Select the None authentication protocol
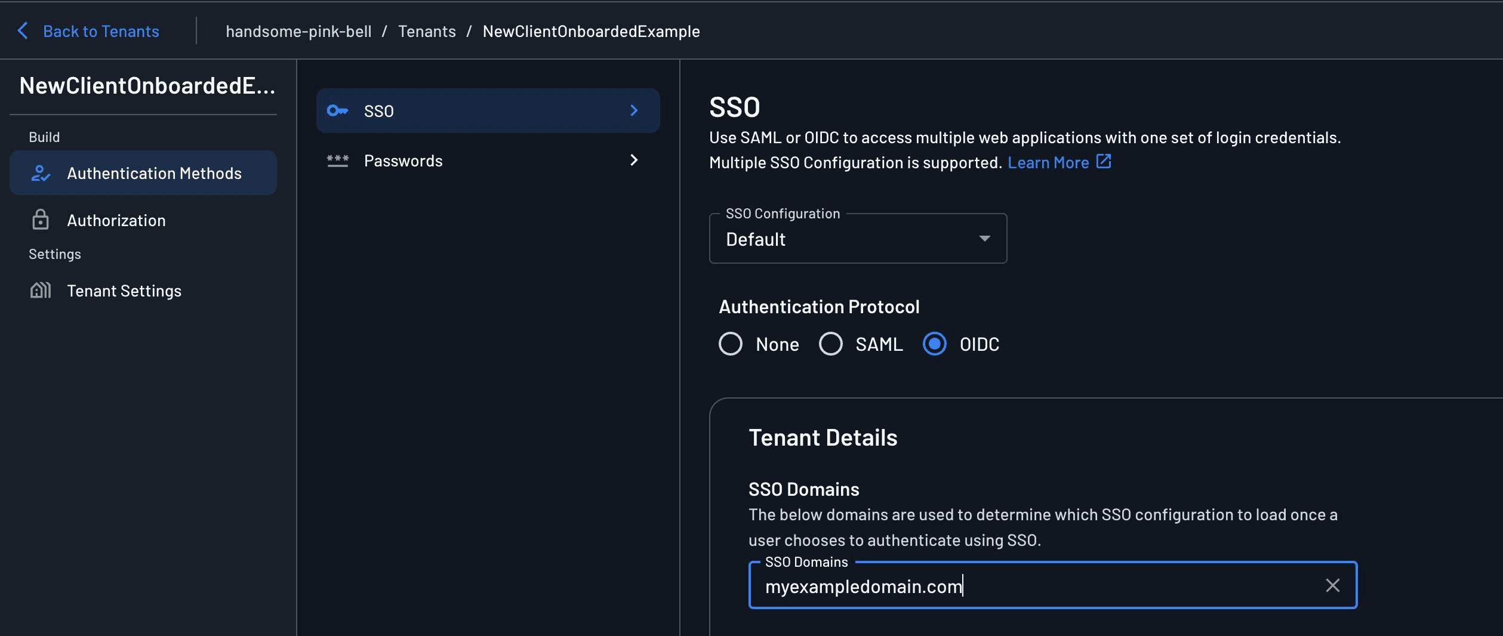Screen dimensions: 1503x636 click(x=731, y=344)
